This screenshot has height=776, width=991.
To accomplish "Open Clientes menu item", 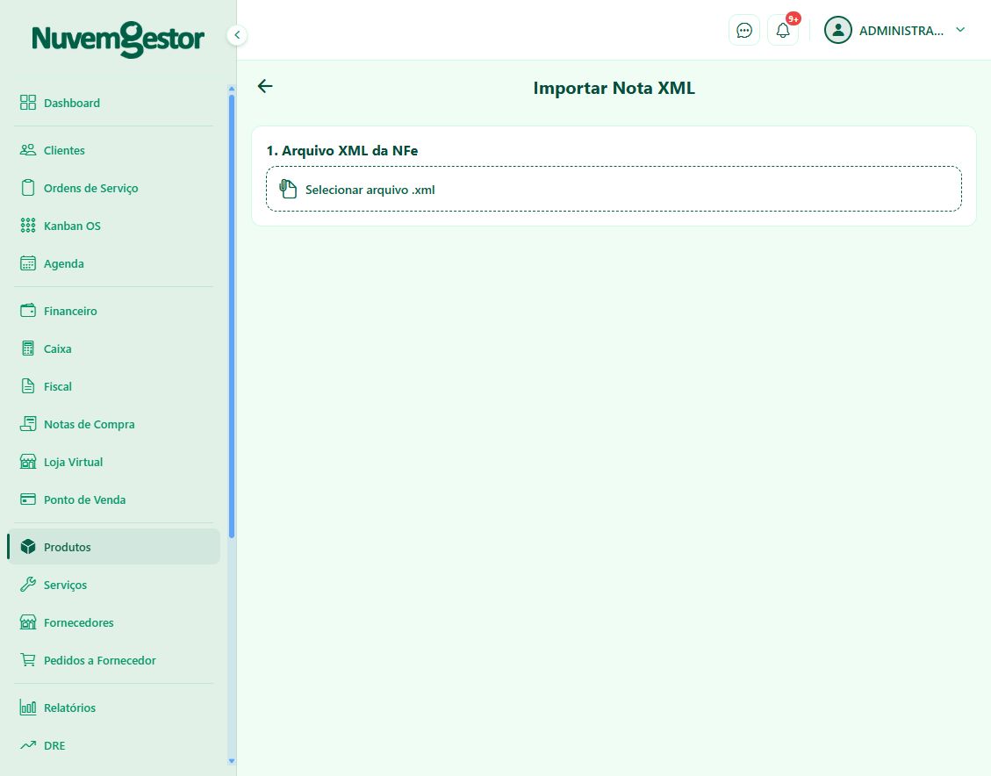I will 114,150.
